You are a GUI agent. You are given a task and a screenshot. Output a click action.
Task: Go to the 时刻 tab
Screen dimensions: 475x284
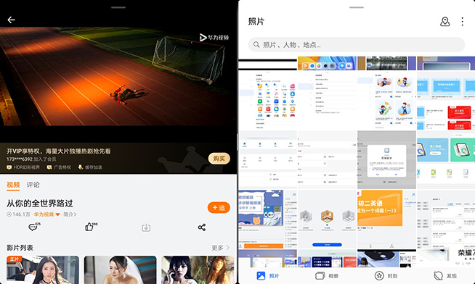[386, 275]
